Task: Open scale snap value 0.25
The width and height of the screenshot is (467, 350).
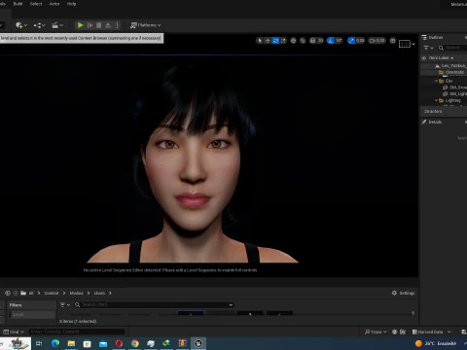Action: click(x=360, y=41)
